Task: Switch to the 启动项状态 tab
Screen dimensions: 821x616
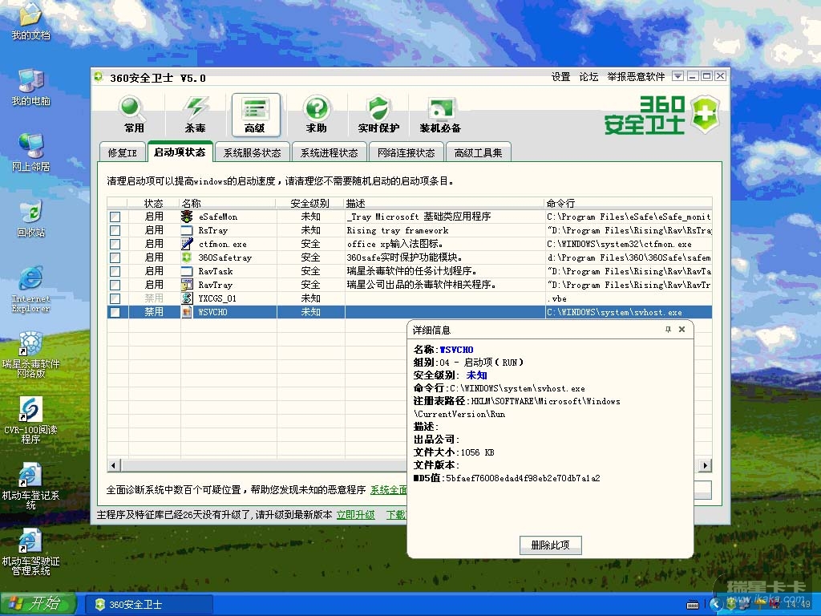Action: pos(180,152)
